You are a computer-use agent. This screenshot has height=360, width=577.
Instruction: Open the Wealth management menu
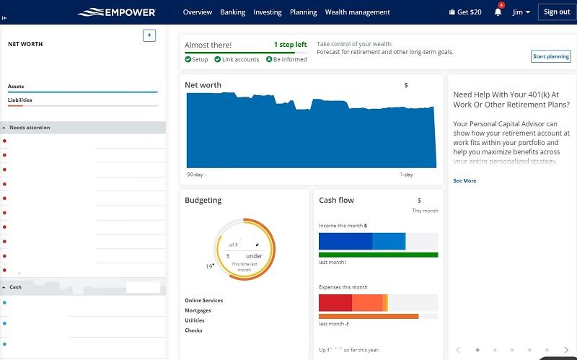pyautogui.click(x=357, y=12)
